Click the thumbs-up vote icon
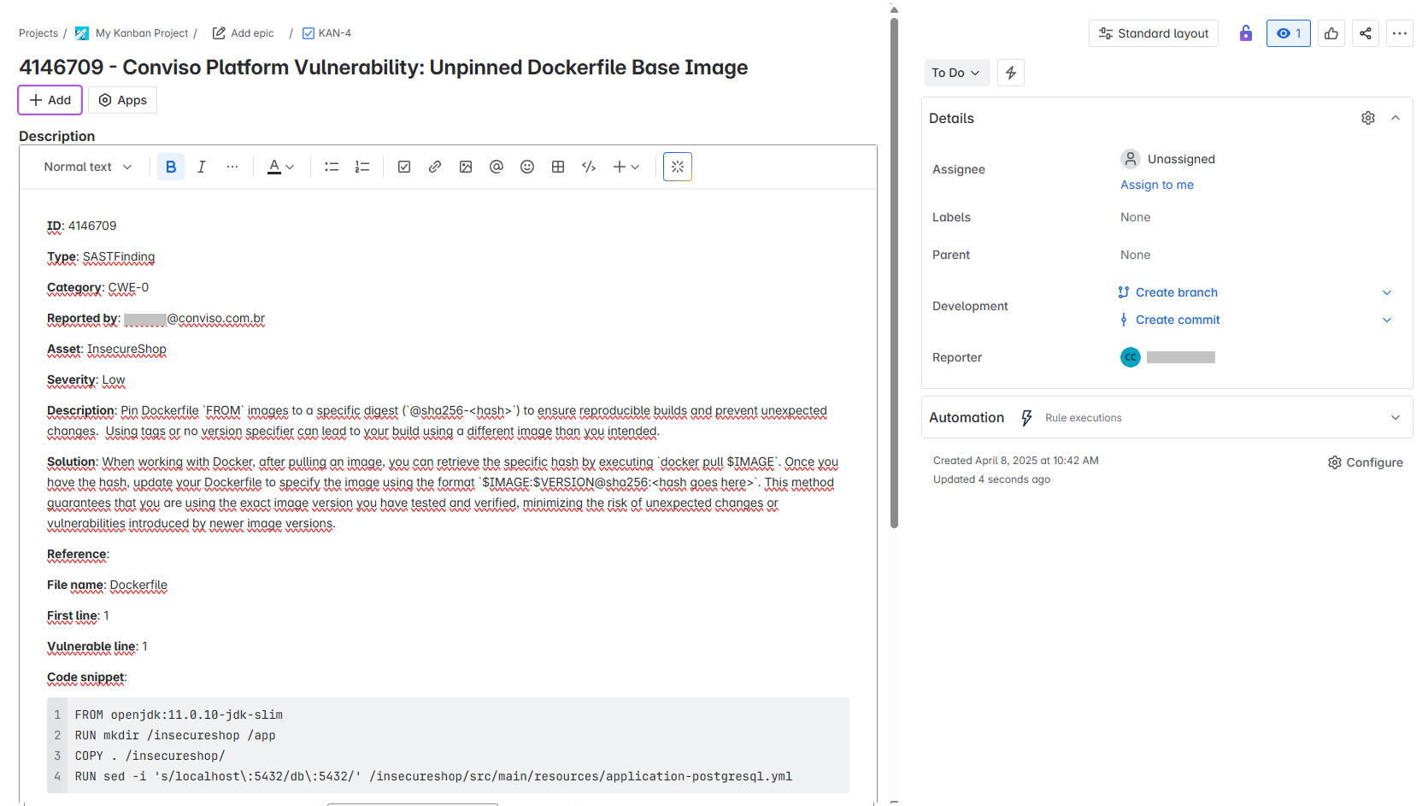 tap(1331, 33)
